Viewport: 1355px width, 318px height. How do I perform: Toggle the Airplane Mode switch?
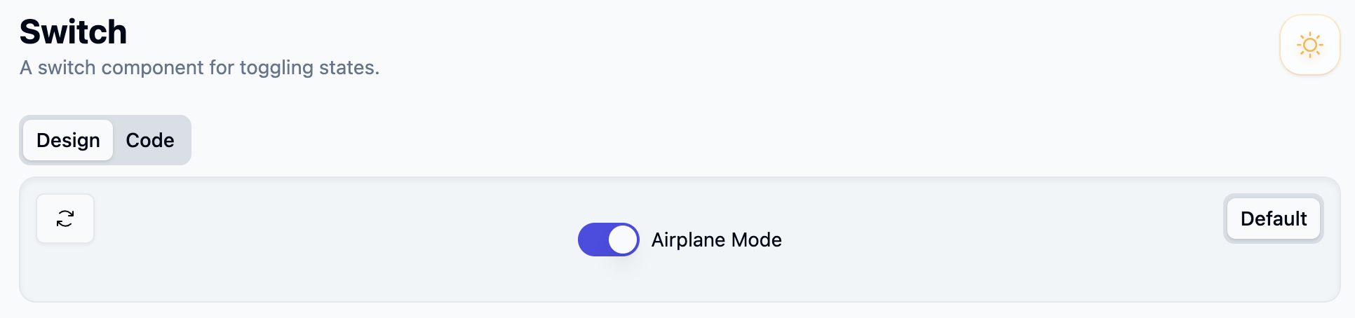pyautogui.click(x=608, y=240)
